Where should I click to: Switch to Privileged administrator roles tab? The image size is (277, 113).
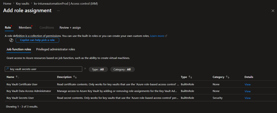56,50
